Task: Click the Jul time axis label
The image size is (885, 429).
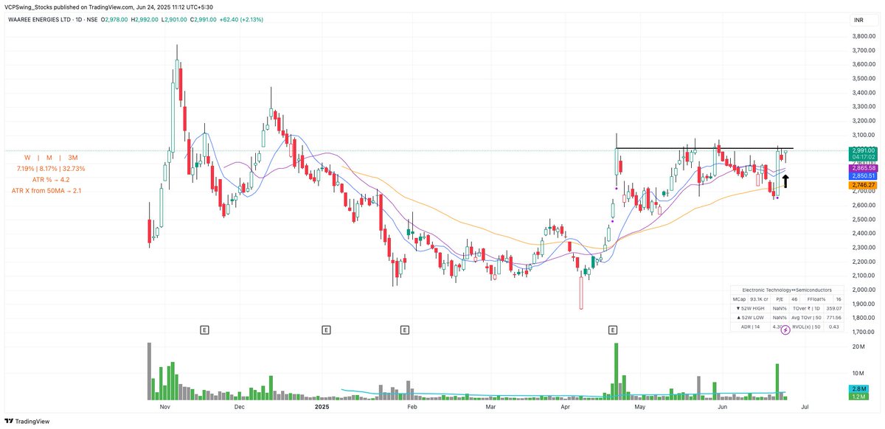Action: coord(804,407)
